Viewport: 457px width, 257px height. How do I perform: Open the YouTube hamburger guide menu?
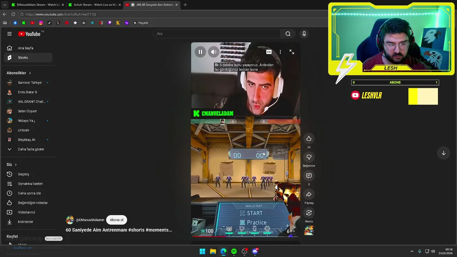coord(10,34)
